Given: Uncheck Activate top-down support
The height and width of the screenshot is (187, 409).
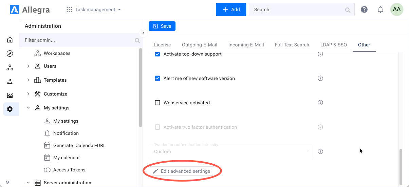Looking at the screenshot, I should (x=157, y=54).
